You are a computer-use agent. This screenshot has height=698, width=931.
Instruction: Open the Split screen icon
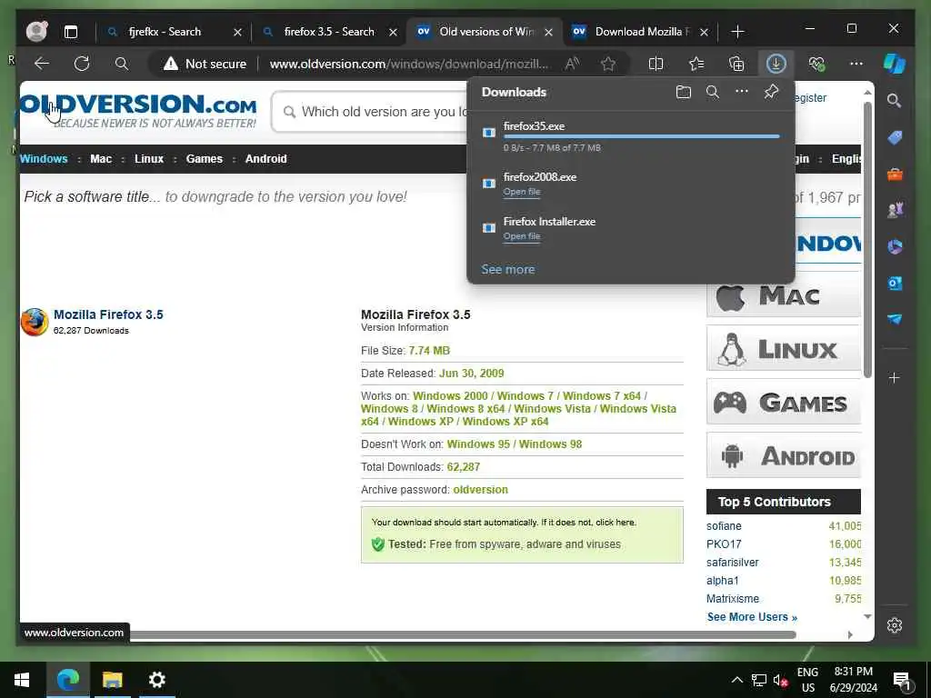(656, 64)
